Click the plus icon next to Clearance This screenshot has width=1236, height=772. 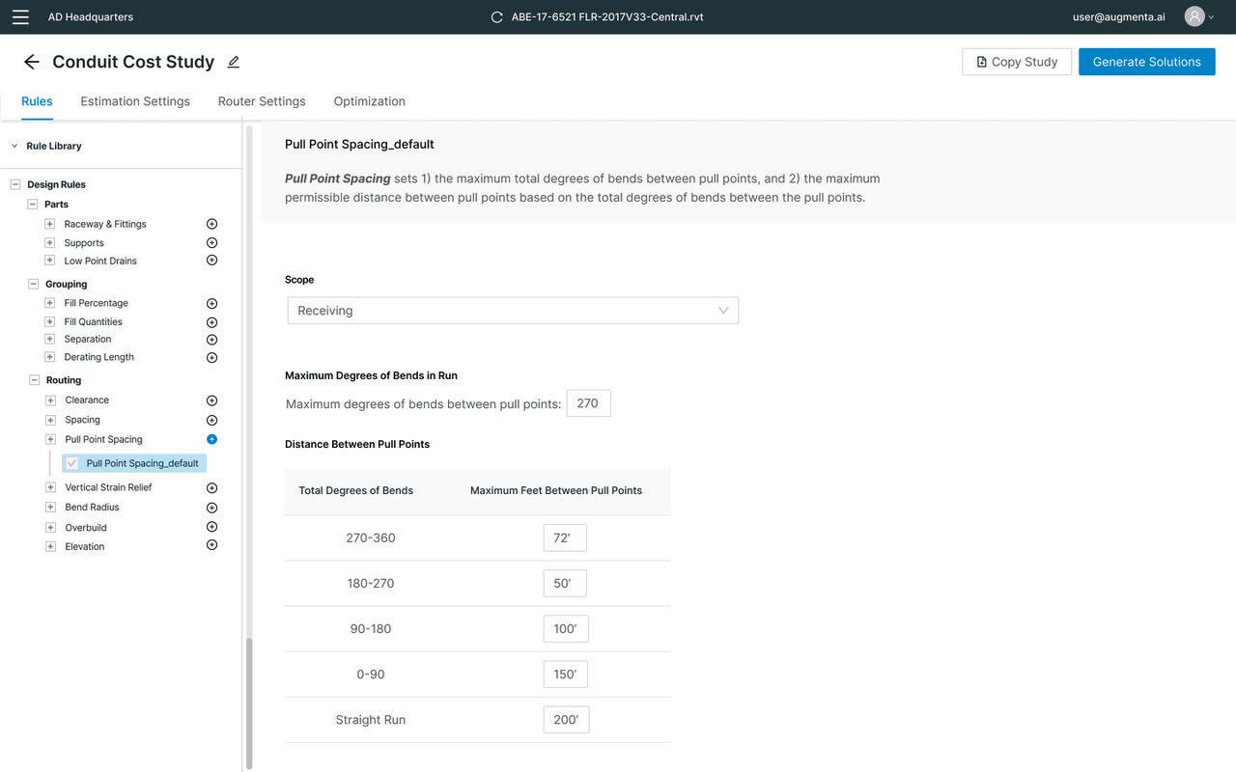click(x=212, y=400)
